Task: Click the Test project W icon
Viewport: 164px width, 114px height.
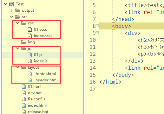Action: coord(12,4)
